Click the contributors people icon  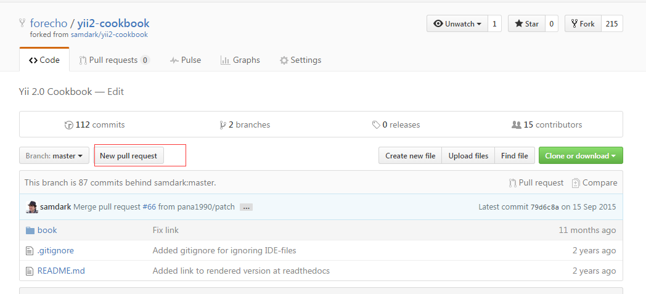[x=516, y=125]
